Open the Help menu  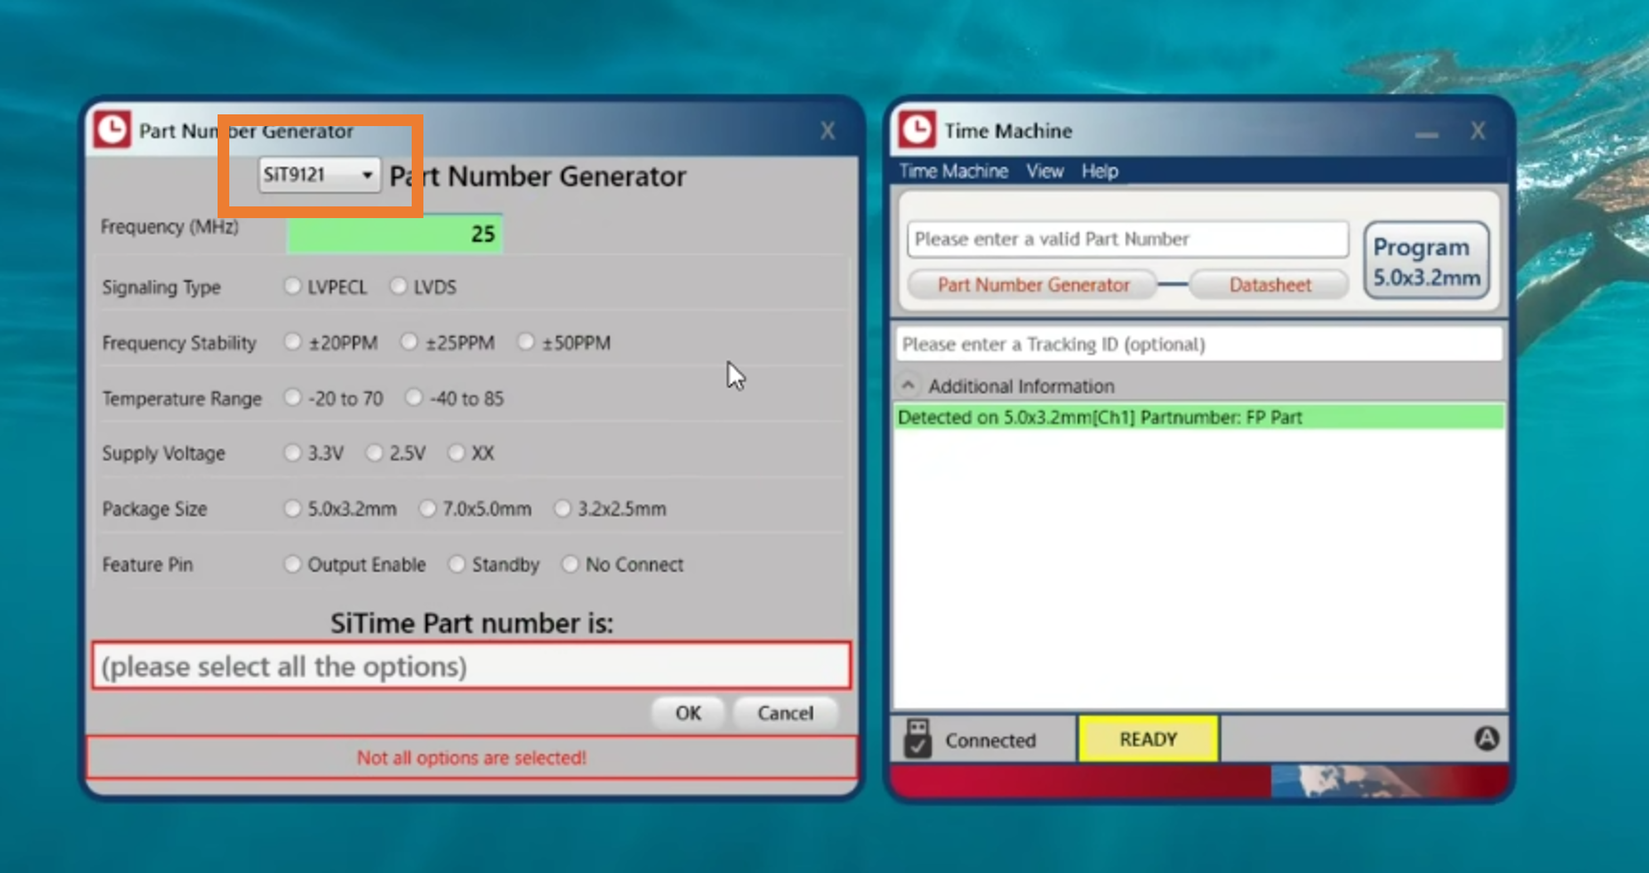[1100, 171]
